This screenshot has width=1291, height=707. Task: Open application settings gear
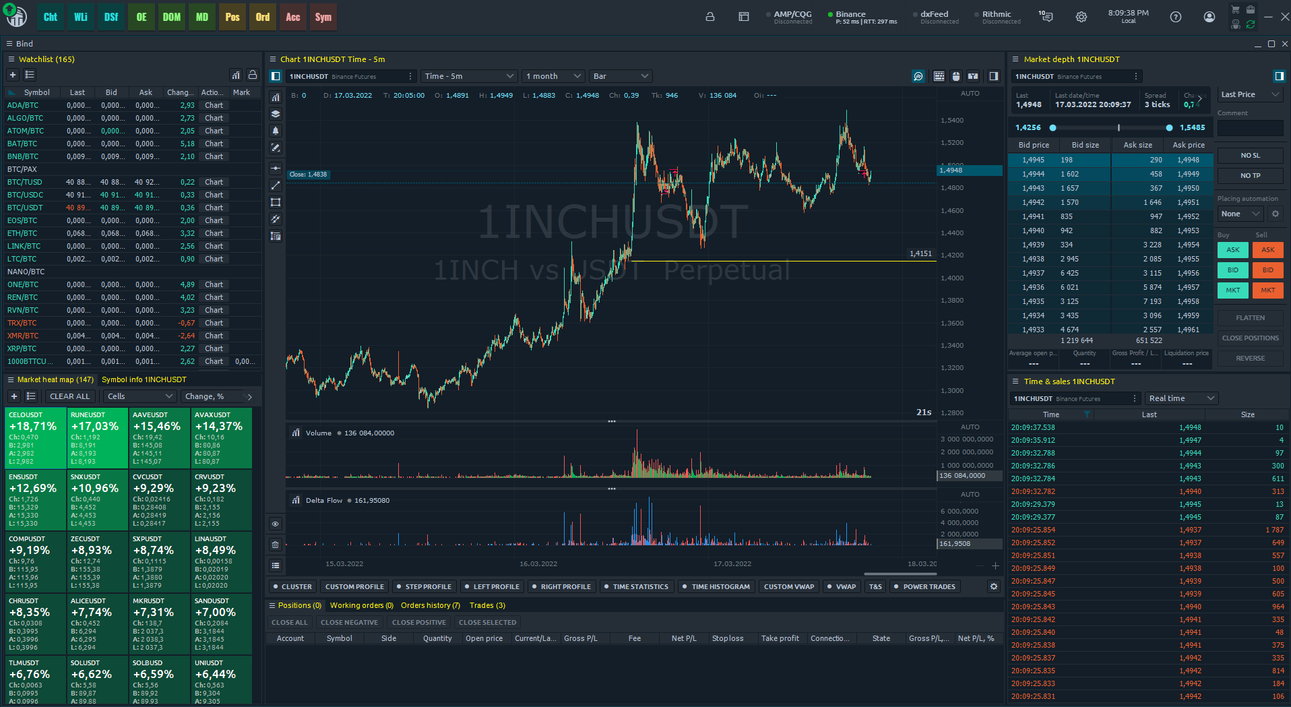1081,17
